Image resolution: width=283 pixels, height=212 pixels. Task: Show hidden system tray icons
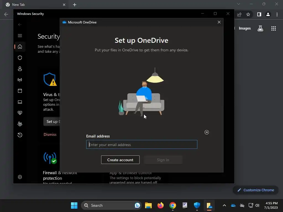pyautogui.click(x=224, y=205)
